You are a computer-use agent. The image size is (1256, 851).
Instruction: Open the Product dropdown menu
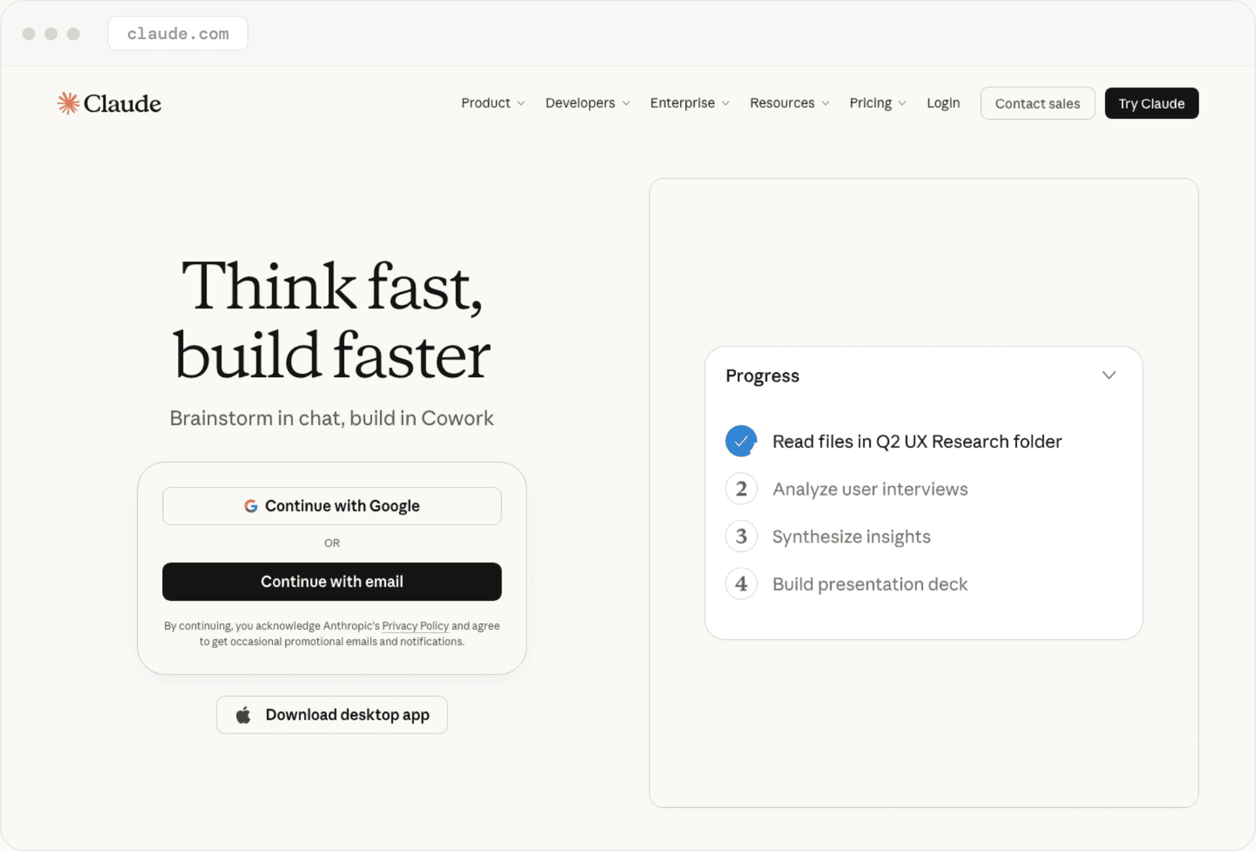(x=493, y=103)
